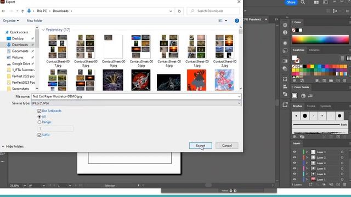Open the Properties panel gear icon in the dock
Viewport: 351px width, 197px height.
click(285, 25)
